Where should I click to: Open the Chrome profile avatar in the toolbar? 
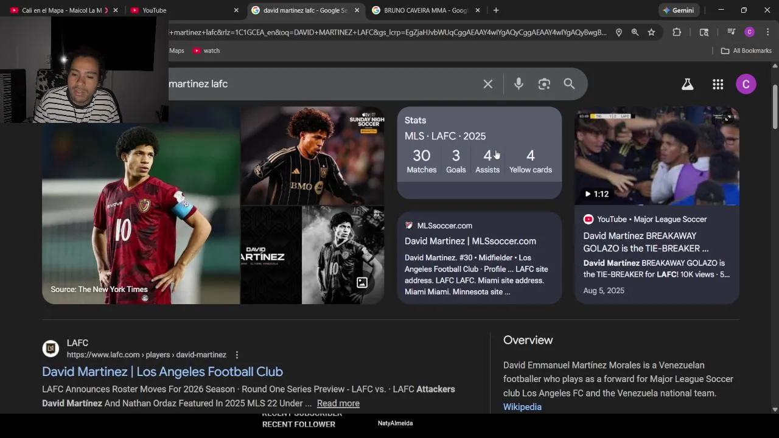(x=750, y=32)
